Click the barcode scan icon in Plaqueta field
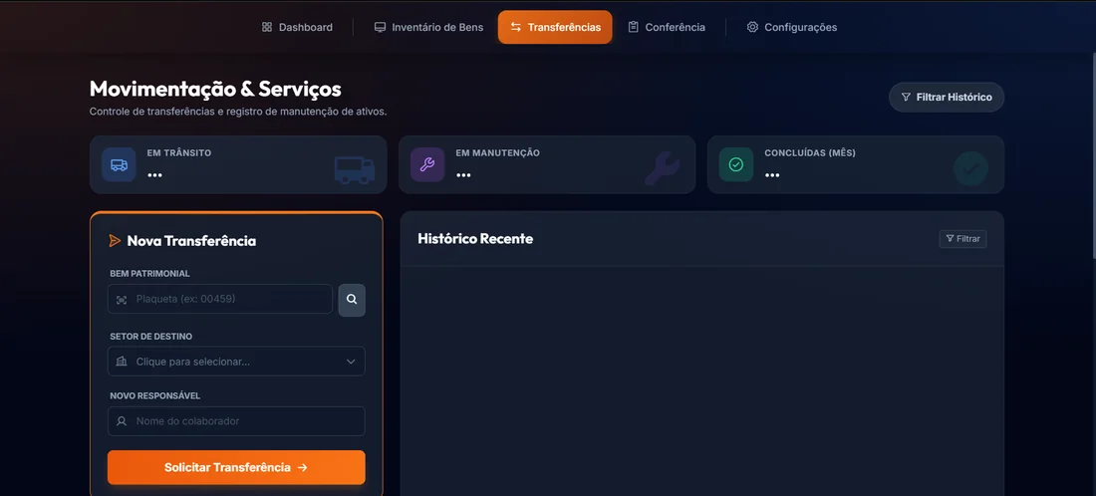This screenshot has height=496, width=1096. click(122, 300)
